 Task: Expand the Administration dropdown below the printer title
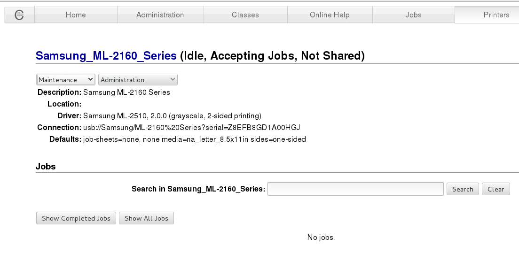[x=138, y=80]
